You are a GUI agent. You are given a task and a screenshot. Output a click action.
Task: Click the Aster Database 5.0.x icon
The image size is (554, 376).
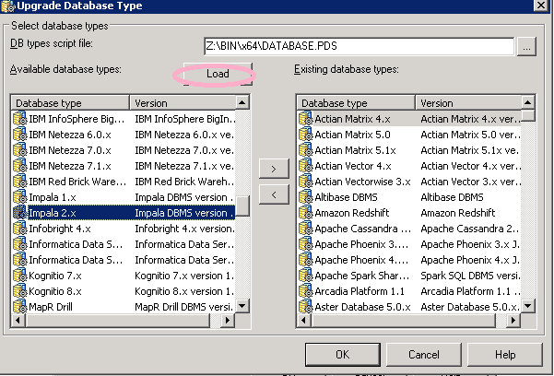pos(306,306)
